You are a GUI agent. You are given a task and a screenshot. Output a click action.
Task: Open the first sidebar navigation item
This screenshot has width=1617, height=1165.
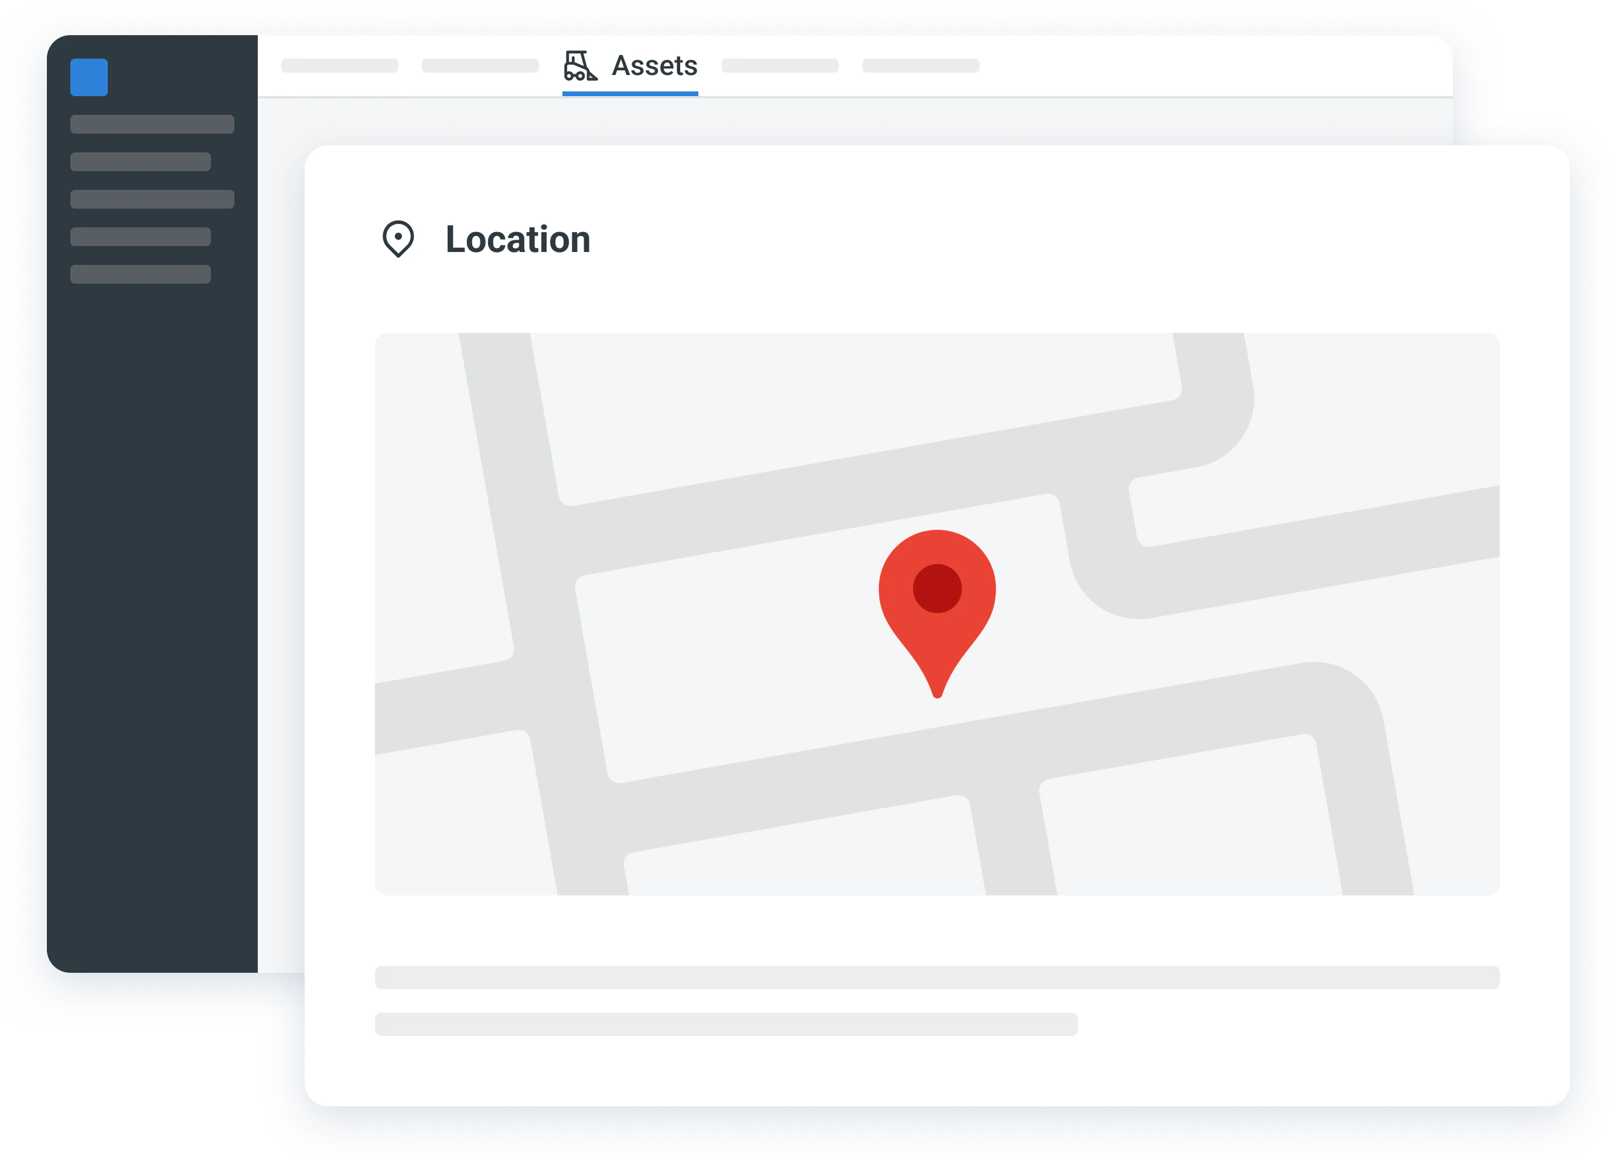pyautogui.click(x=151, y=124)
